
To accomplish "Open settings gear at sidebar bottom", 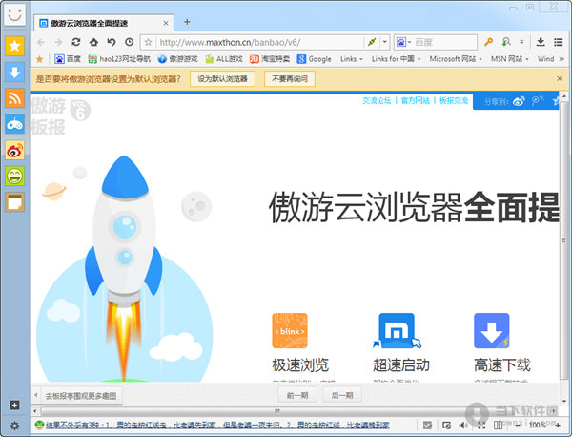I will click(14, 426).
